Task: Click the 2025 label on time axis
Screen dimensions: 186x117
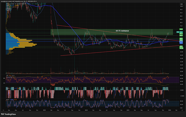Action: [x=127, y=110]
